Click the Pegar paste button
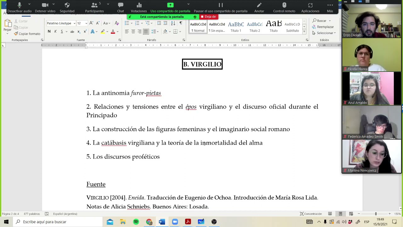The image size is (403, 227). point(8,26)
